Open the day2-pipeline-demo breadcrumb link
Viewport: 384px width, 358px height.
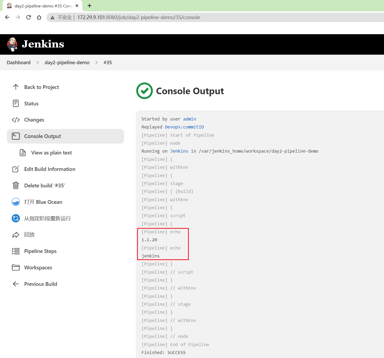tap(67, 62)
